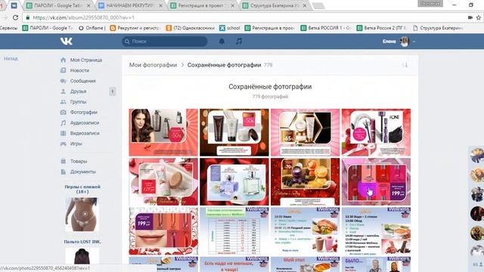Switch to the Структура Екатерина browser tab
This screenshot has height=272, width=484.
(274, 5)
